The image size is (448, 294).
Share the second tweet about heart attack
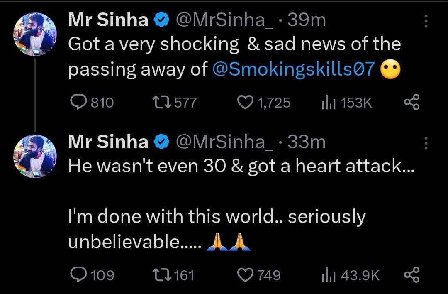tap(412, 275)
